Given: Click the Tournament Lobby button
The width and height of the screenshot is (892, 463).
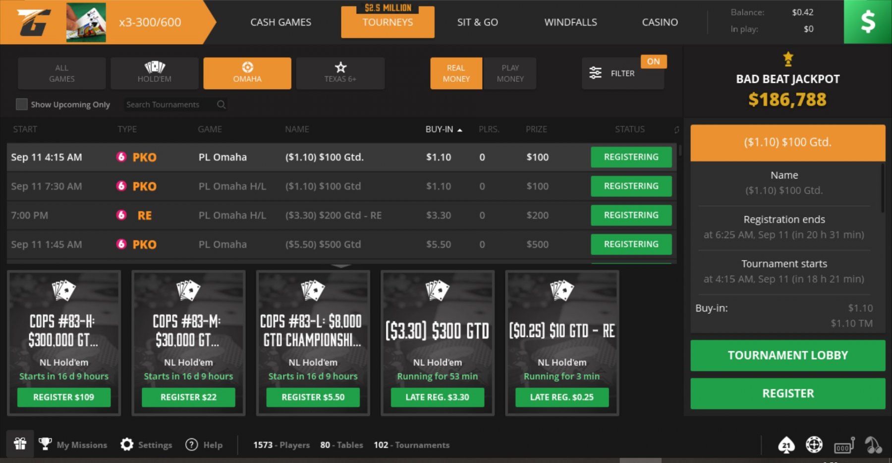Looking at the screenshot, I should click(x=787, y=355).
